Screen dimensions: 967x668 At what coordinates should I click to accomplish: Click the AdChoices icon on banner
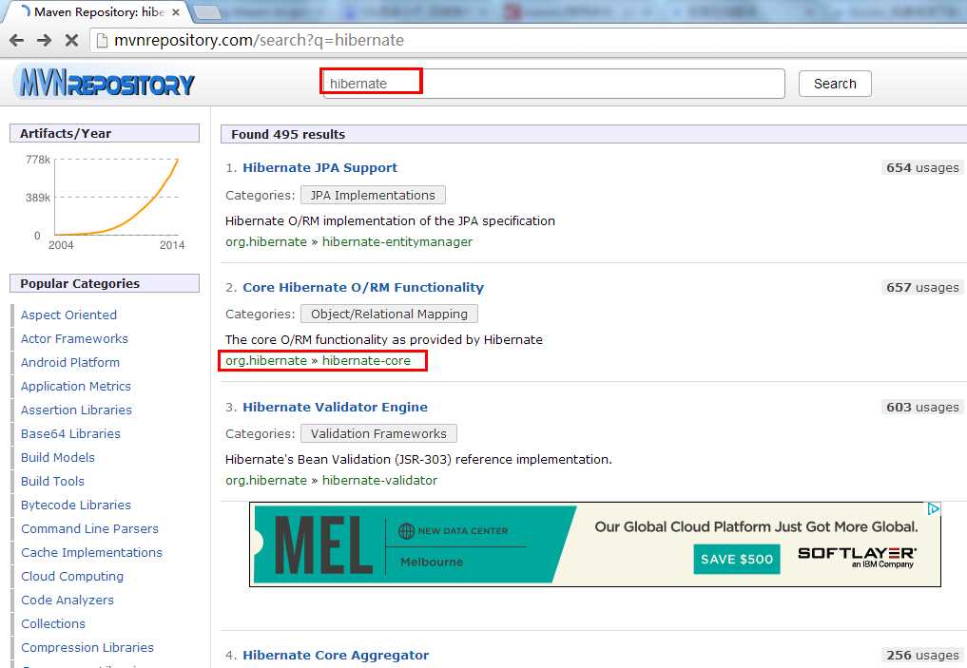(x=933, y=509)
